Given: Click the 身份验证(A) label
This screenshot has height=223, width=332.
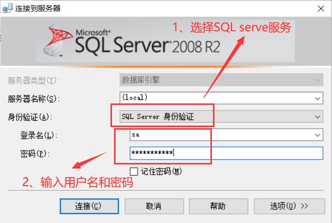Looking at the screenshot, I should pyautogui.click(x=30, y=117).
